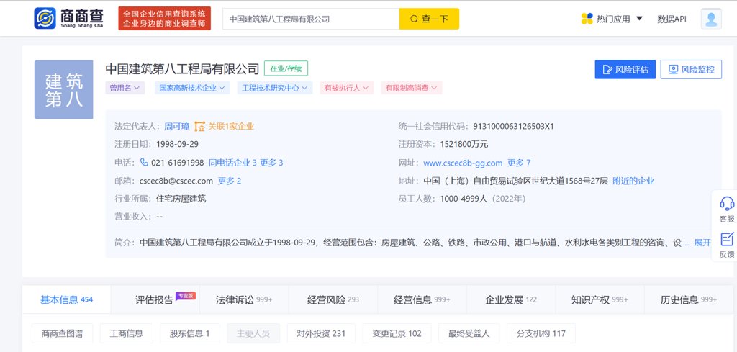Click the email cscec8b@cscec.com
737x352 pixels.
point(176,181)
